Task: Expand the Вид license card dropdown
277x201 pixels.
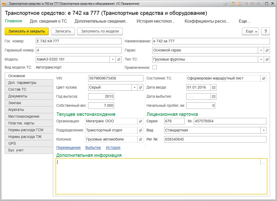Action: click(x=264, y=130)
